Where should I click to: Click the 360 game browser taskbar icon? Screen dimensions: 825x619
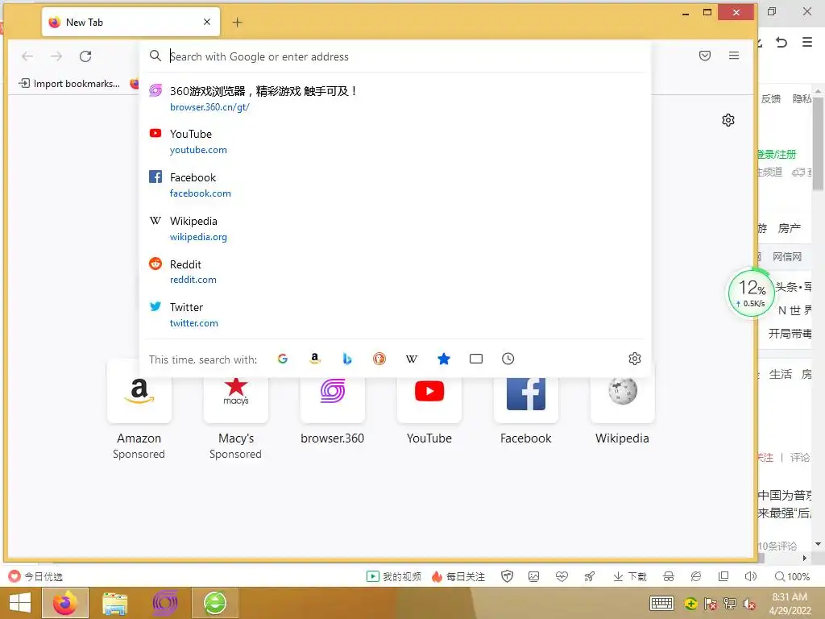click(x=164, y=603)
